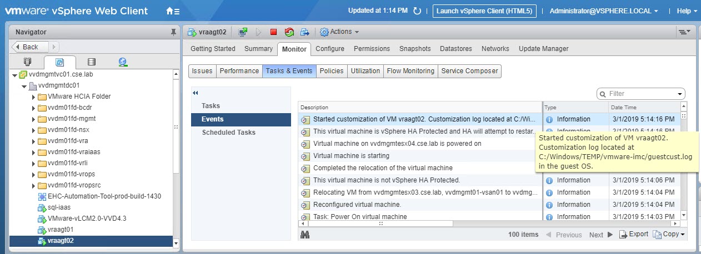This screenshot has height=254, width=701.
Task: Select the Performance sub-tab
Action: click(x=239, y=71)
